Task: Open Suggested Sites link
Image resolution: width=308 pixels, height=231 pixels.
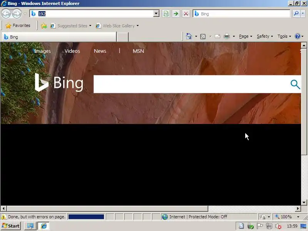Action: (x=69, y=26)
